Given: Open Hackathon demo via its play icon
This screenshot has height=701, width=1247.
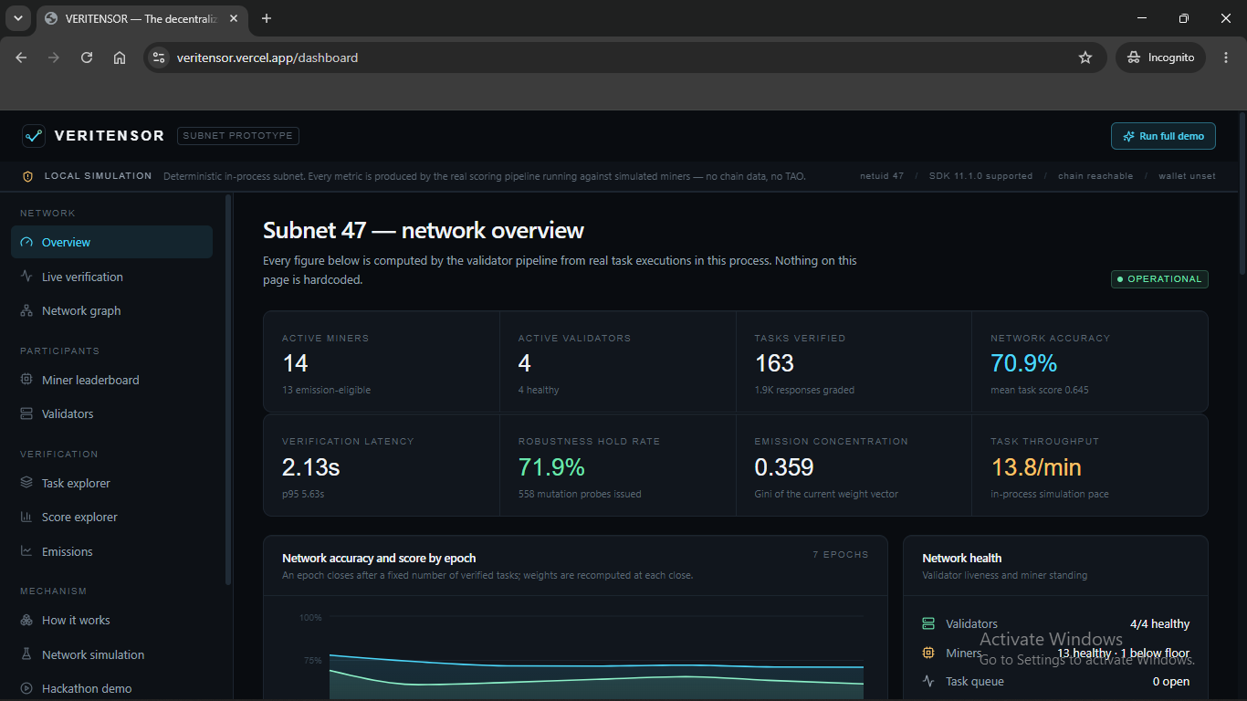Looking at the screenshot, I should tap(26, 688).
